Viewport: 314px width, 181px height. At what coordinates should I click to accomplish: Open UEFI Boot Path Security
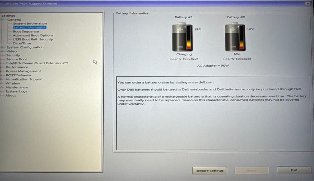click(33, 39)
